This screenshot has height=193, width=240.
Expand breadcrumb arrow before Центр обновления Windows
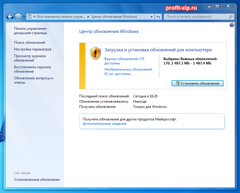[x=88, y=17]
